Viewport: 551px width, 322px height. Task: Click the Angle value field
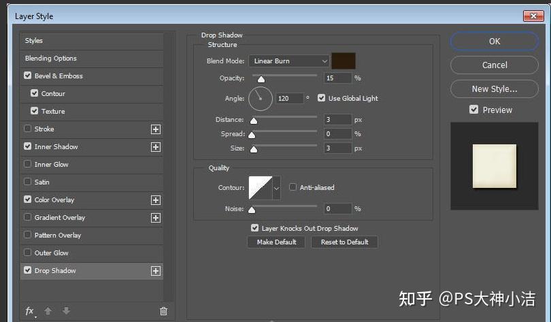point(290,99)
